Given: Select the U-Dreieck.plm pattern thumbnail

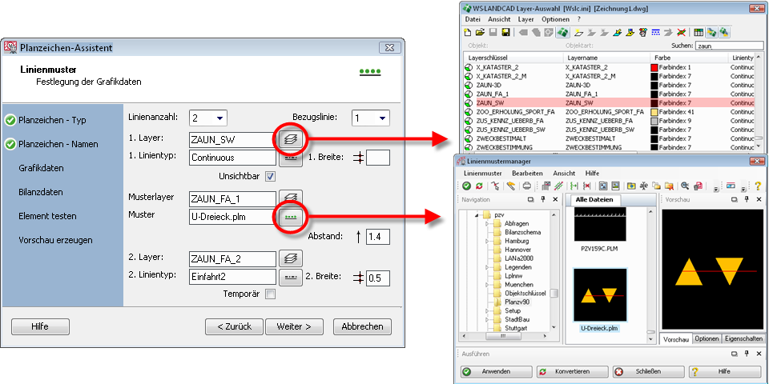Looking at the screenshot, I should click(x=600, y=295).
